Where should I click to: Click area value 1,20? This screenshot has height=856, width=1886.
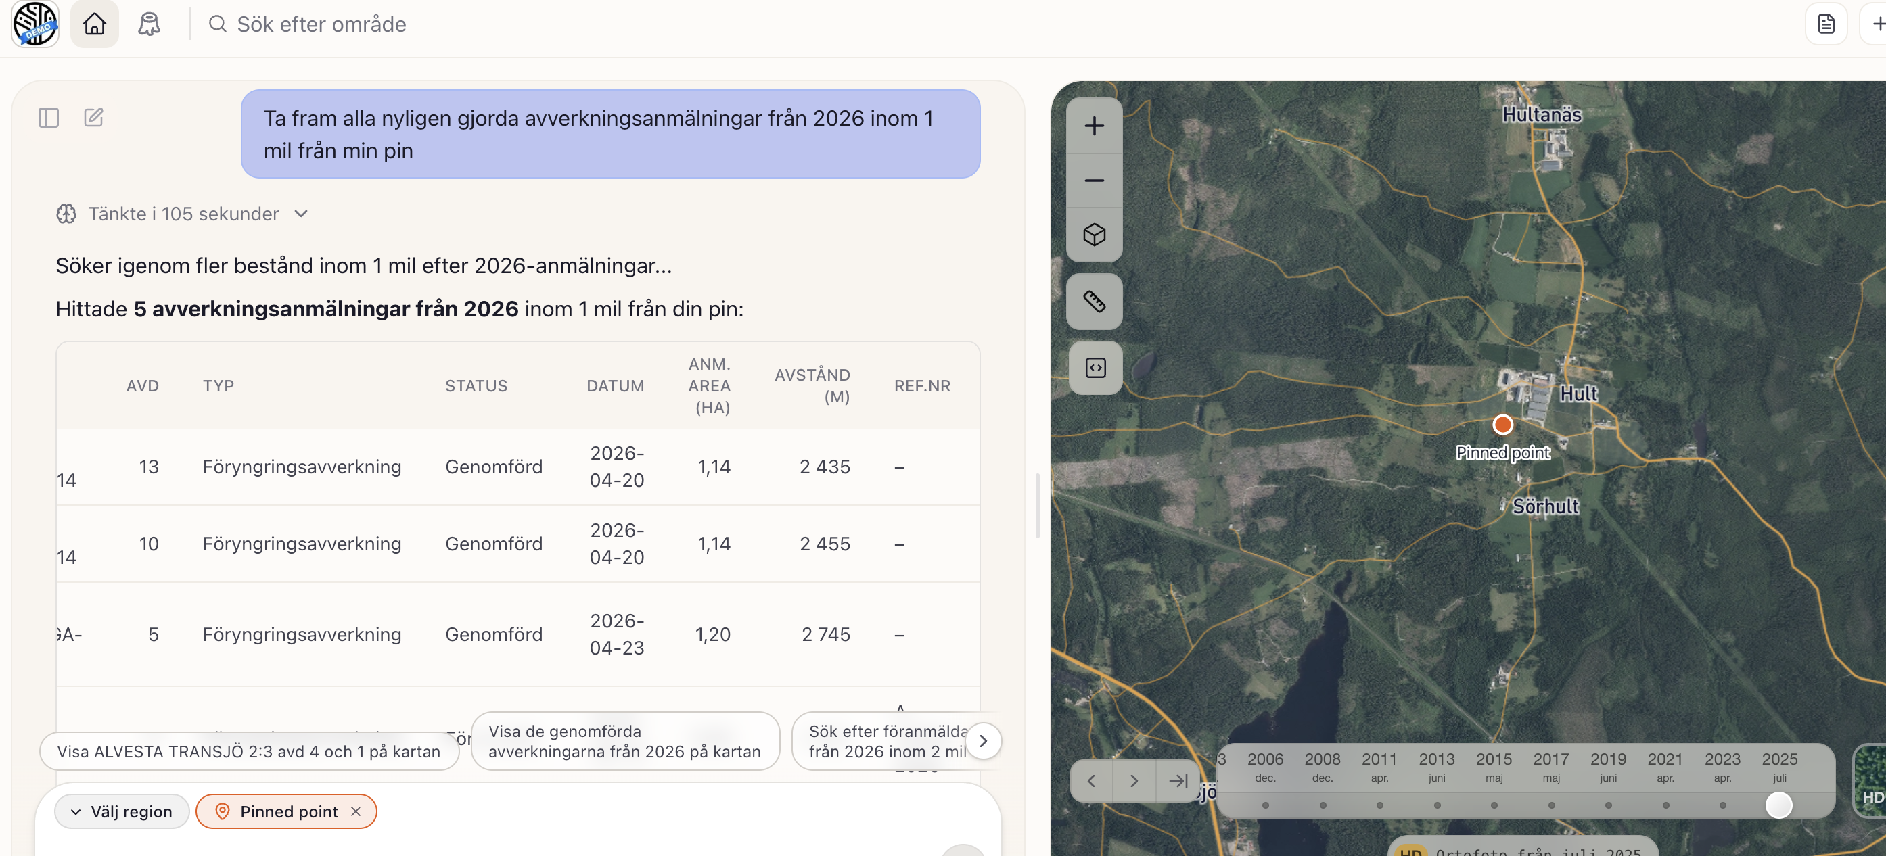tap(712, 634)
